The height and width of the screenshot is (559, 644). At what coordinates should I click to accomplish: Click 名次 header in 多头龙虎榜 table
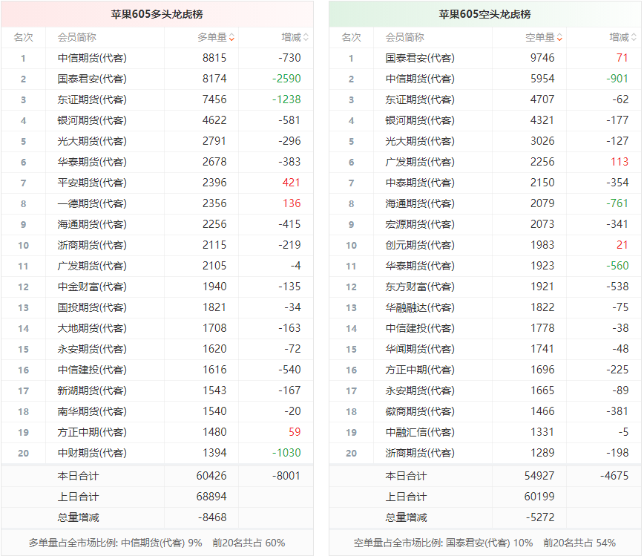pos(23,38)
